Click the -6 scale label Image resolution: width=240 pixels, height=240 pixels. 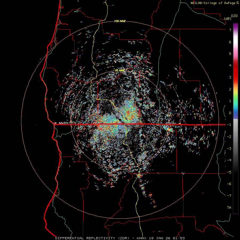[229, 184]
